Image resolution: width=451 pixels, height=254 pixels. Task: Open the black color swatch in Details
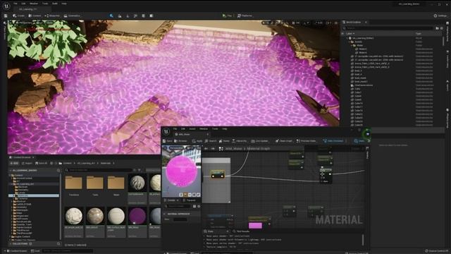pos(180,219)
